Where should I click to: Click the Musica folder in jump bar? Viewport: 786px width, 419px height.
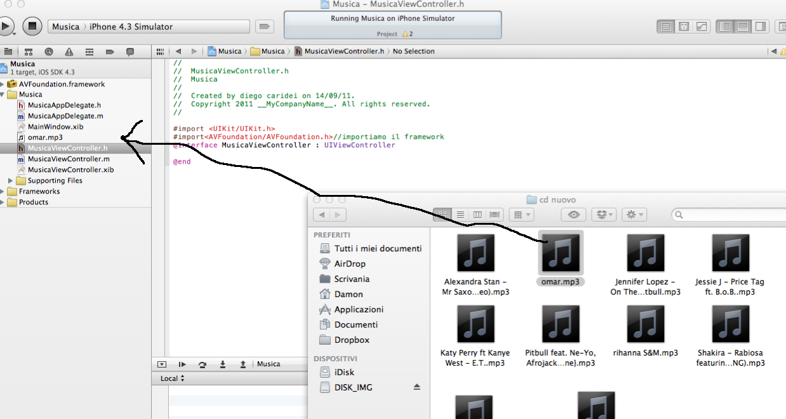[267, 51]
